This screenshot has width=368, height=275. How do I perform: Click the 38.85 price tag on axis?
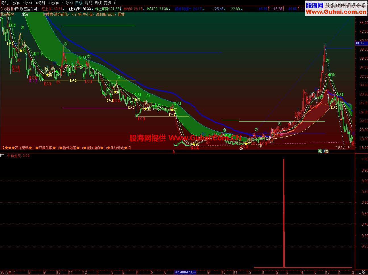359,43
